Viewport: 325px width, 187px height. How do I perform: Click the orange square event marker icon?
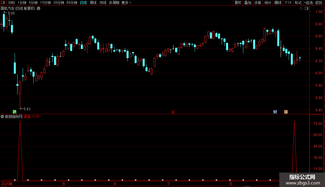286,112
